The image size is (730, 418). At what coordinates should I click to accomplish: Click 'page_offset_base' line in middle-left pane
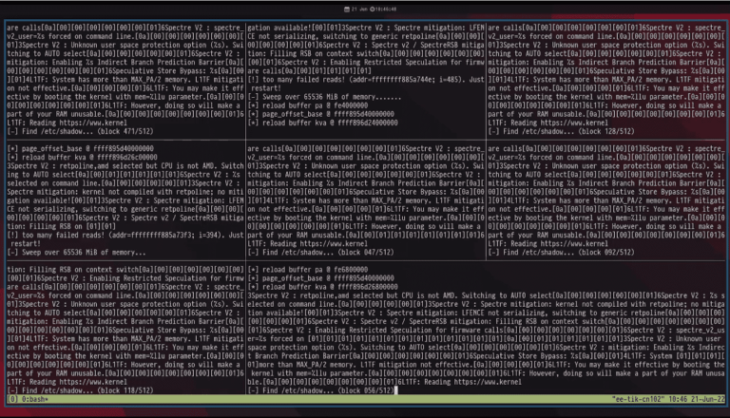(x=80, y=148)
